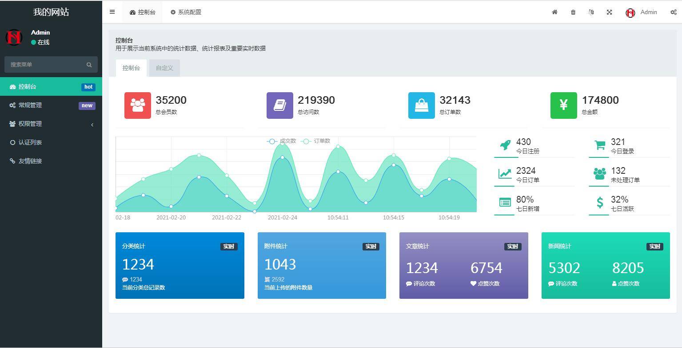
Task: Open 常规管理 in the sidebar
Action: tap(51, 106)
